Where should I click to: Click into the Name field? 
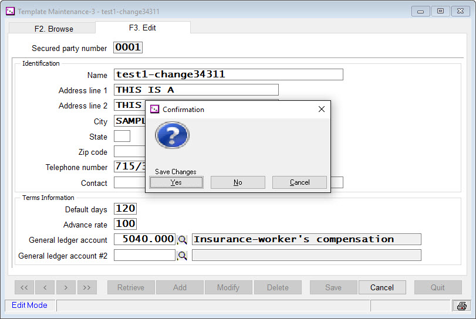pos(228,74)
